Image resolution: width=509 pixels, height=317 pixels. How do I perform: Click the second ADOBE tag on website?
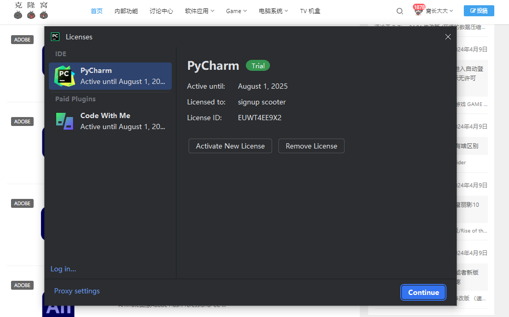tap(22, 121)
